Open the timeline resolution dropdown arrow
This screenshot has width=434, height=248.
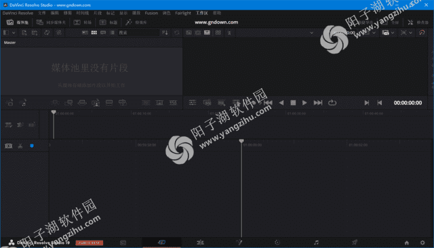coord(374,33)
